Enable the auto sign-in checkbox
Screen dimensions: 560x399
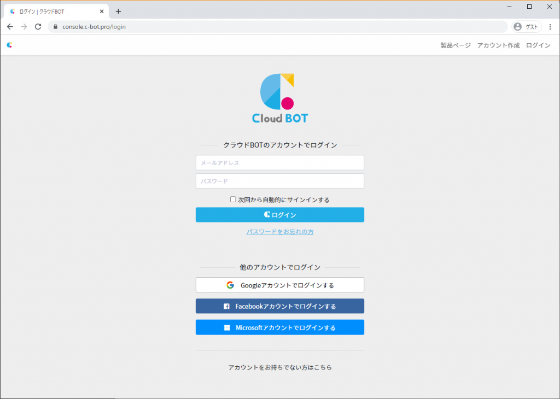pyautogui.click(x=233, y=199)
